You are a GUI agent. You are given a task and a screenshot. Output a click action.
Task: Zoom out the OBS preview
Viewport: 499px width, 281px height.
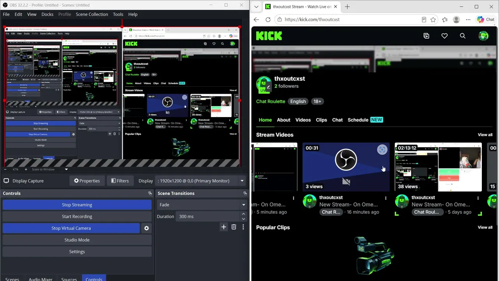(x=5, y=169)
